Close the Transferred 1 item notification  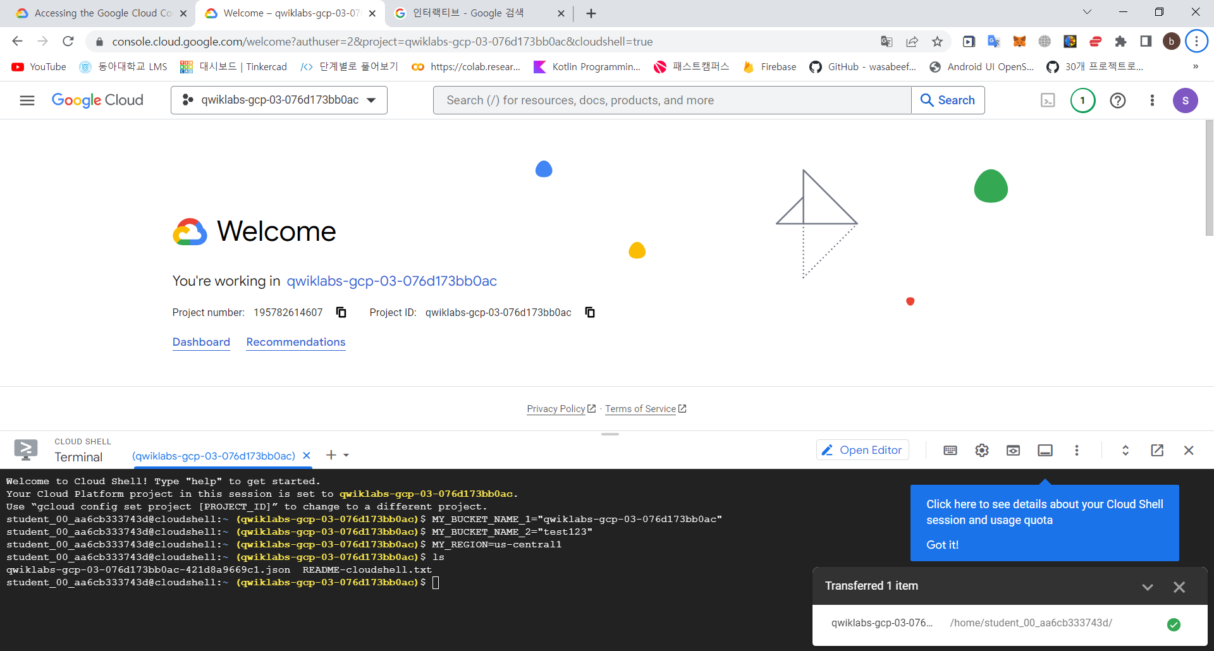1179,587
